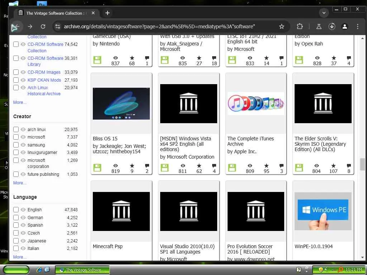Tick the arch linux creator checkbox

coord(16,129)
